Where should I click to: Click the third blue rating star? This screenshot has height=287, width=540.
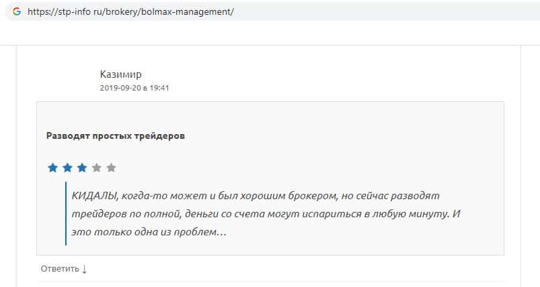coord(81,168)
